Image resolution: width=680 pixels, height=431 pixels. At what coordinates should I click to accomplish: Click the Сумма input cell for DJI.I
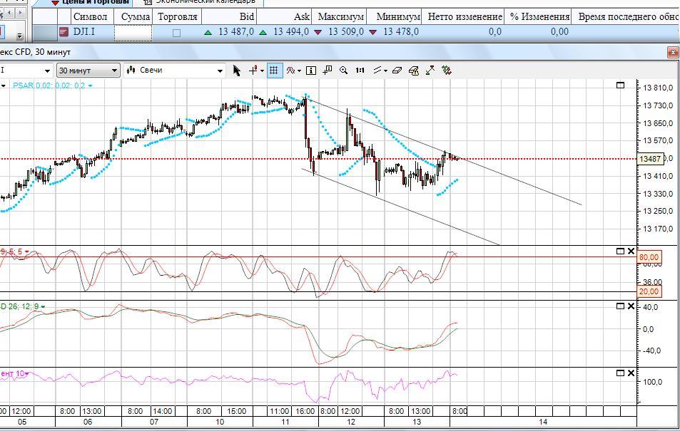click(x=133, y=33)
